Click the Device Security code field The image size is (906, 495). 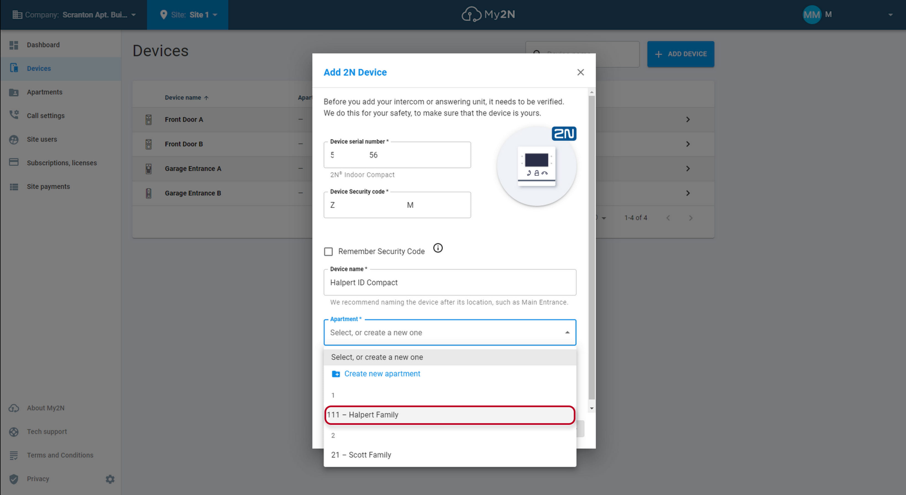(397, 205)
